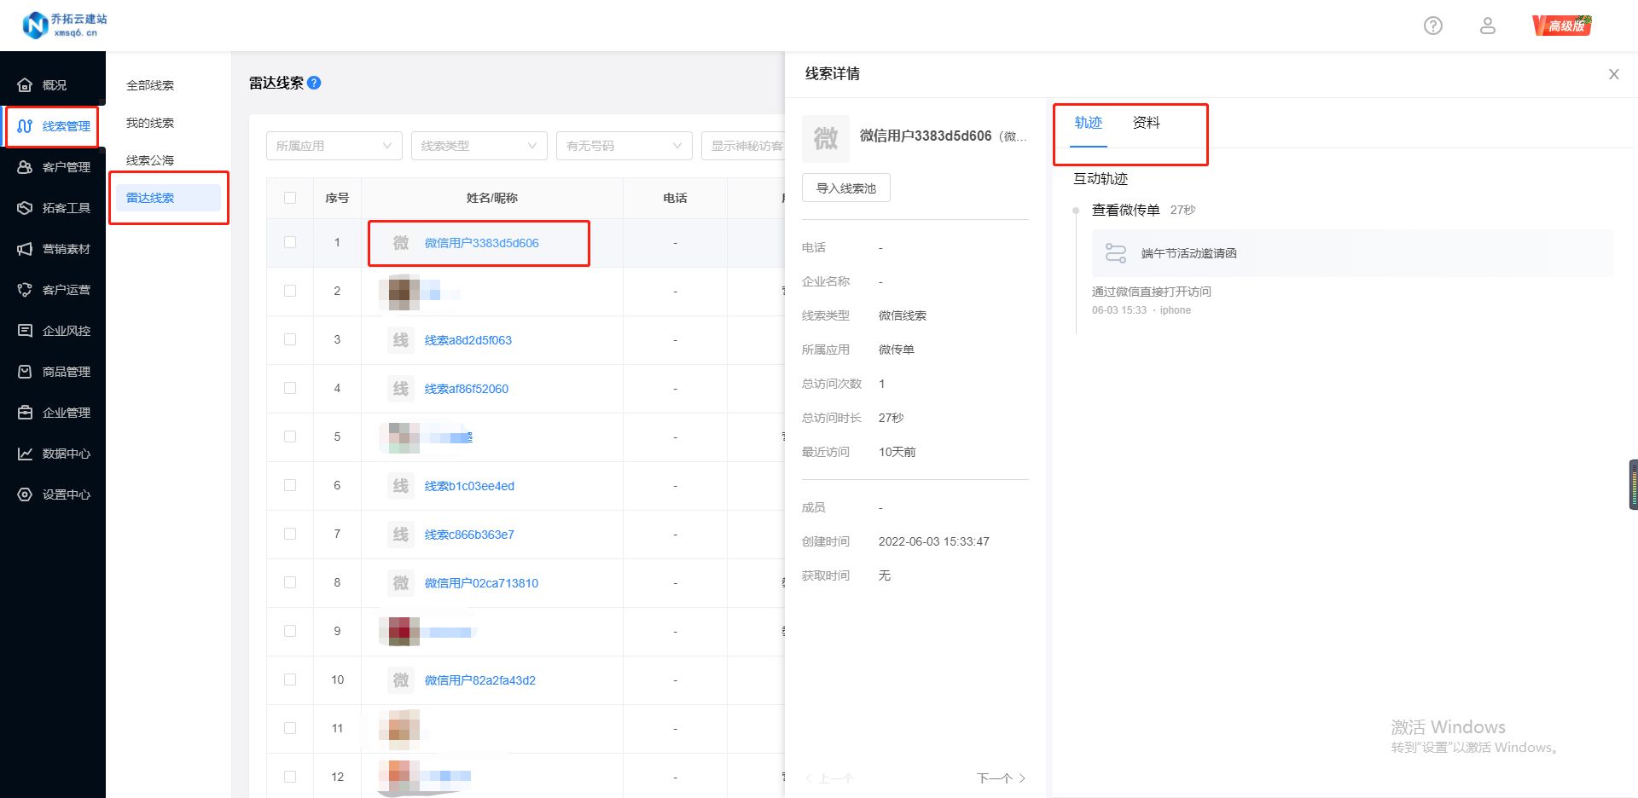Click the 客户运营 sidebar icon

(25, 290)
